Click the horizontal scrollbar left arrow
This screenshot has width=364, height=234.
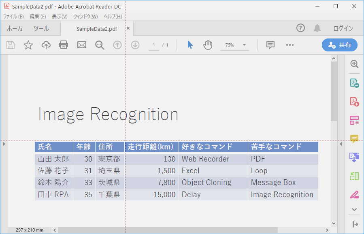[x=55, y=230]
